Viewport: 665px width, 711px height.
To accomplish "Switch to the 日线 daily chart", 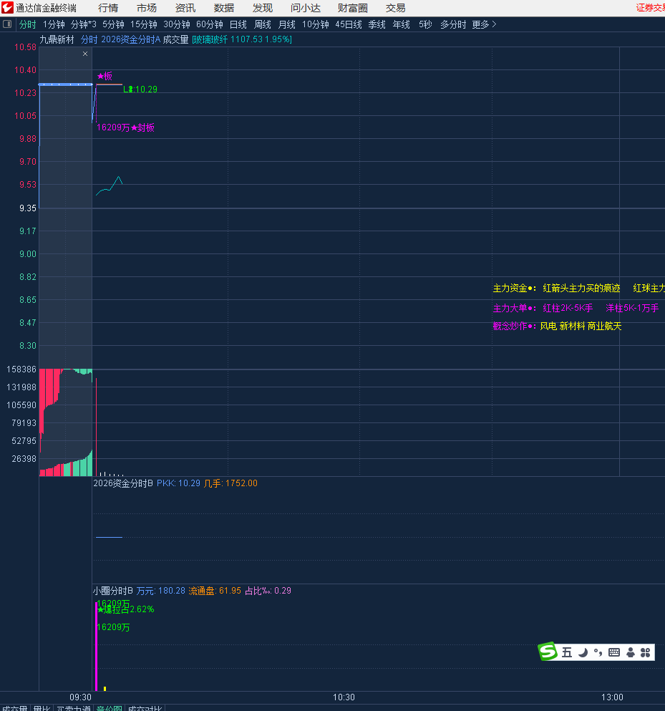I will tap(238, 24).
